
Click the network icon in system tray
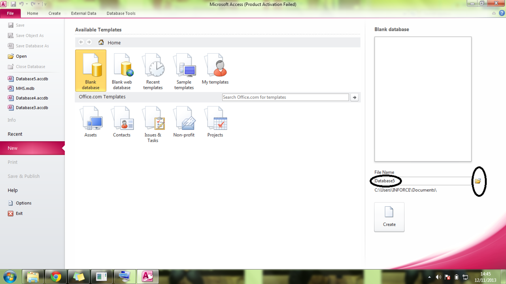[465, 277]
